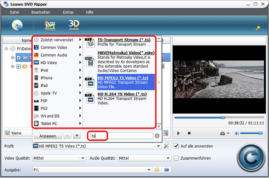
Task: Open the Ausgabe path dropdown
Action: 149,170
